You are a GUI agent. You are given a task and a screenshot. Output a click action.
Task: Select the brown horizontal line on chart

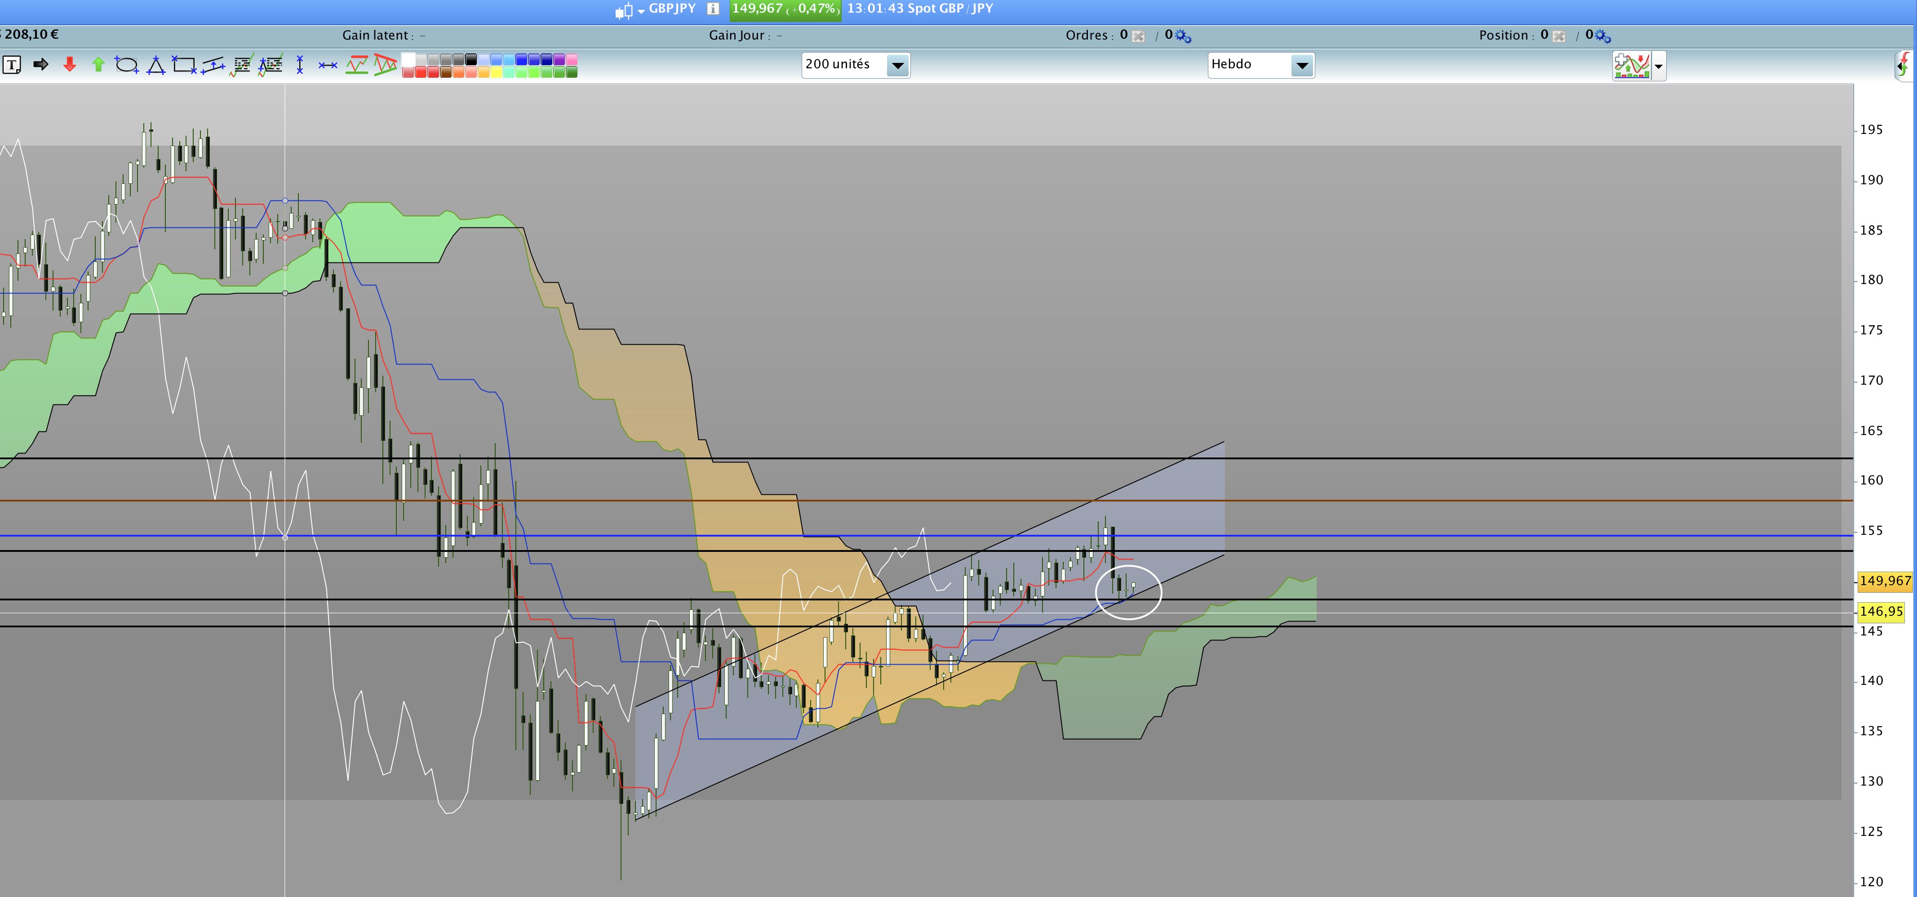pos(927,501)
